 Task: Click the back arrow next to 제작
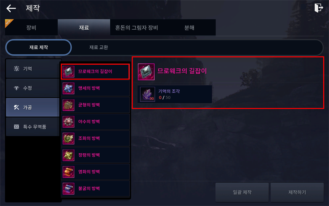11,8
